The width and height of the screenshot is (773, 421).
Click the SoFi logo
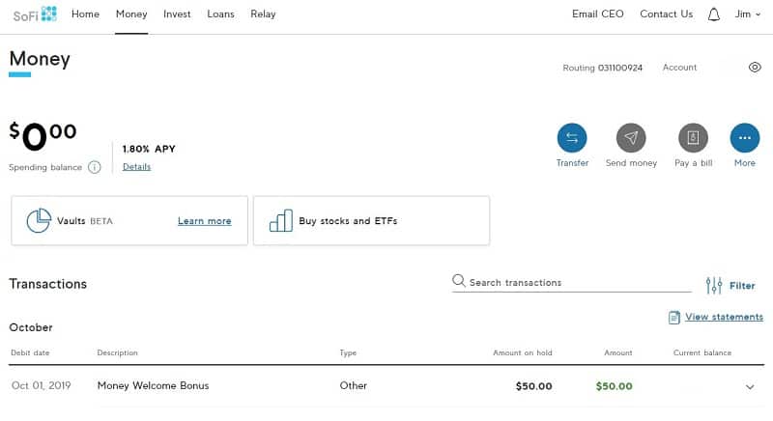click(x=35, y=14)
